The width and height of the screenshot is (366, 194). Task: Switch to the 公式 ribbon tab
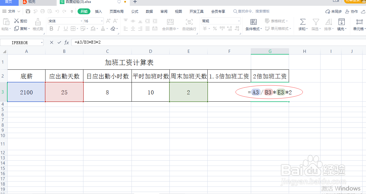(x=134, y=11)
